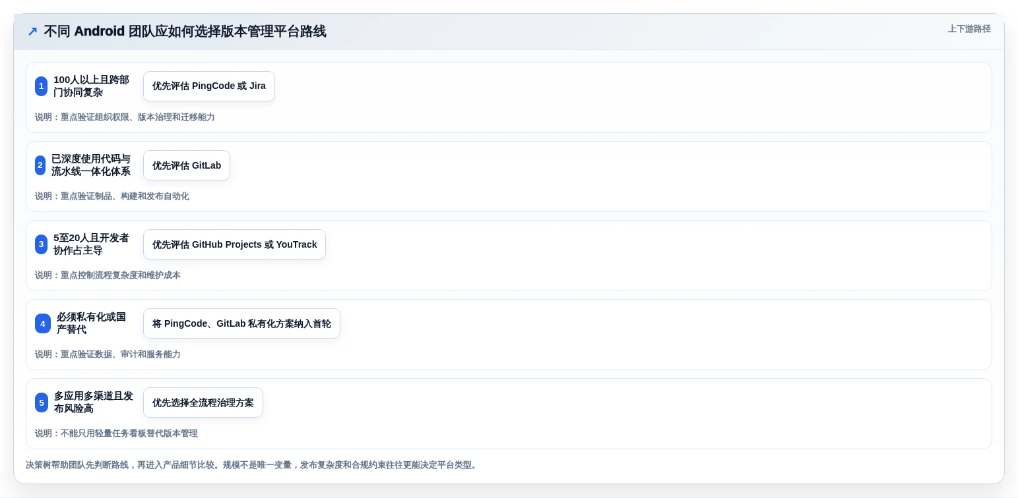Open '优先评估 GitHub Projects 或 YouTrack' option
This screenshot has height=498, width=1018.
pos(234,244)
